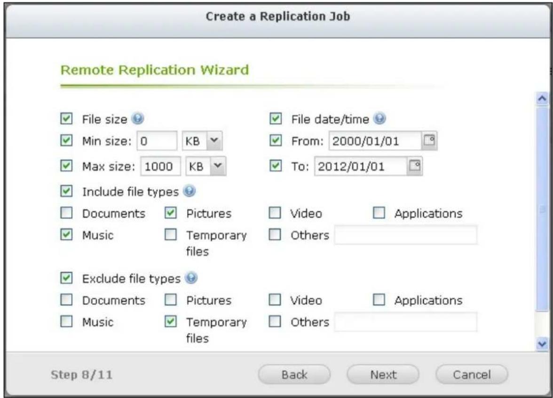The height and width of the screenshot is (398, 553).
Task: Click the vertical scrollbar thumb
Action: click(542, 209)
